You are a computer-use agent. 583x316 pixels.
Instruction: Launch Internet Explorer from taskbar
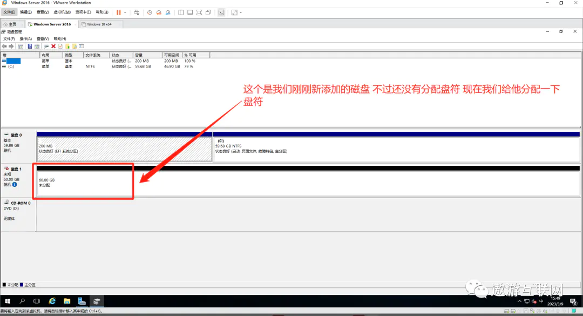(x=52, y=301)
